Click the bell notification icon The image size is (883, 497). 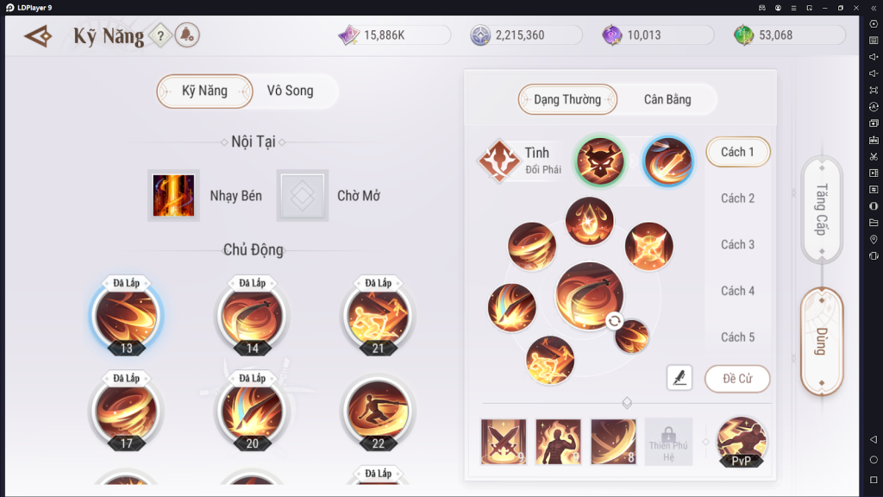[x=187, y=35]
